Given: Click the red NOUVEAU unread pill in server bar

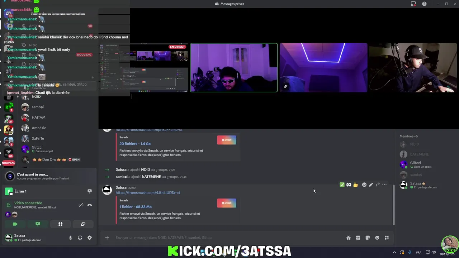Looking at the screenshot, I should [9, 163].
